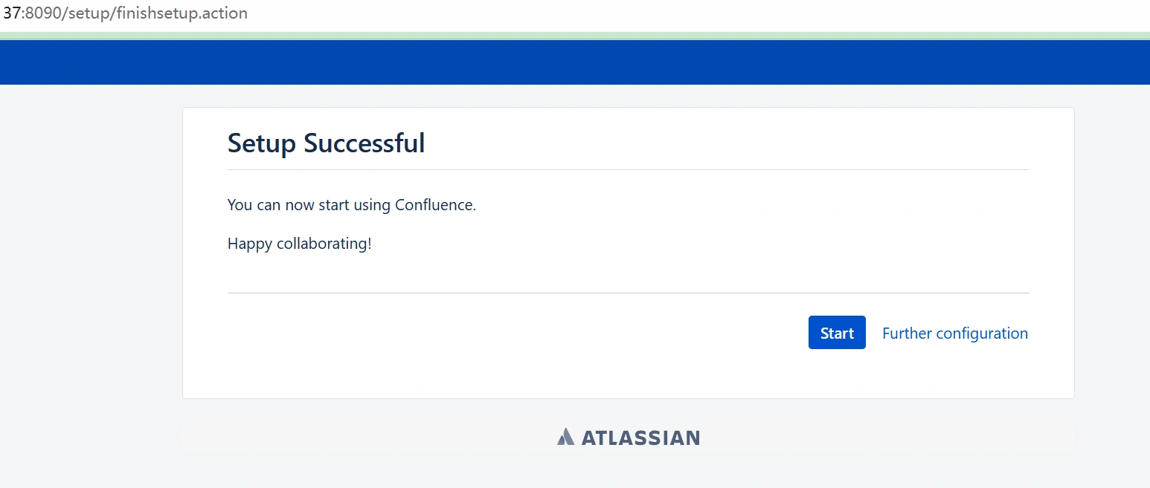Image resolution: width=1150 pixels, height=488 pixels.
Task: Click the Setup Successful heading
Action: (x=326, y=143)
